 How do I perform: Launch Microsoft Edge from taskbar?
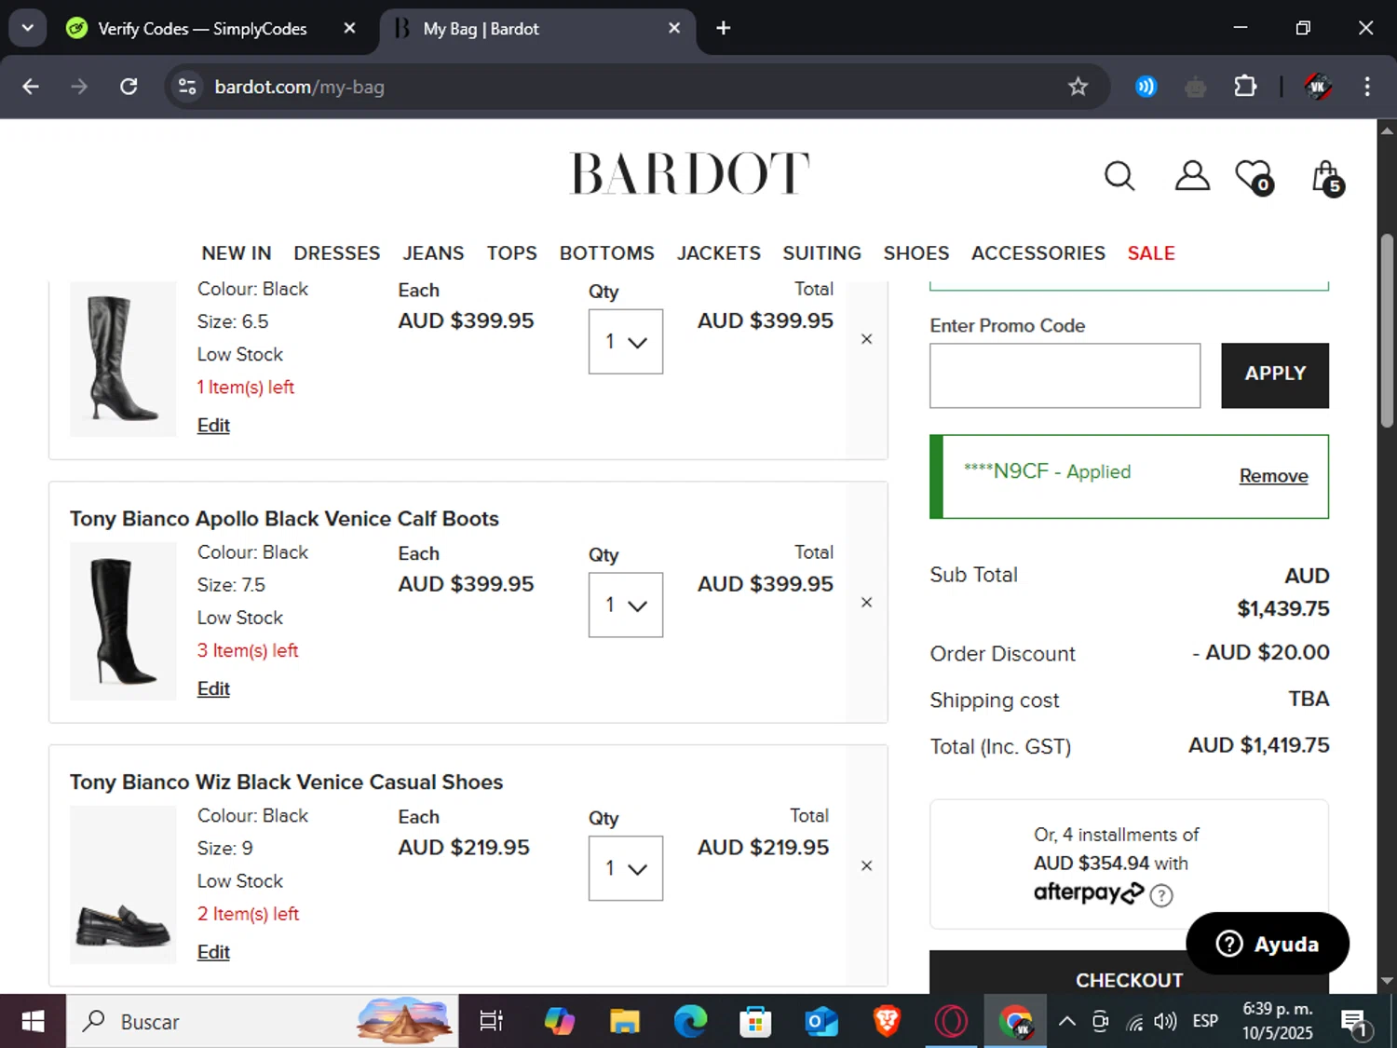coord(690,1022)
